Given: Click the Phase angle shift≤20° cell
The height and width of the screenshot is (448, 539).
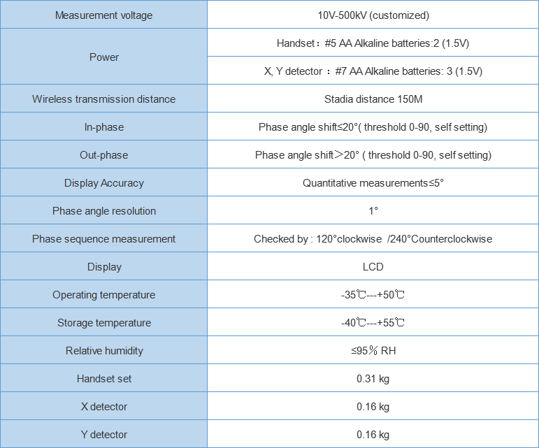Looking at the screenshot, I should (373, 127).
